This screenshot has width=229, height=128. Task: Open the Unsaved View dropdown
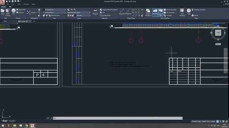54,13
